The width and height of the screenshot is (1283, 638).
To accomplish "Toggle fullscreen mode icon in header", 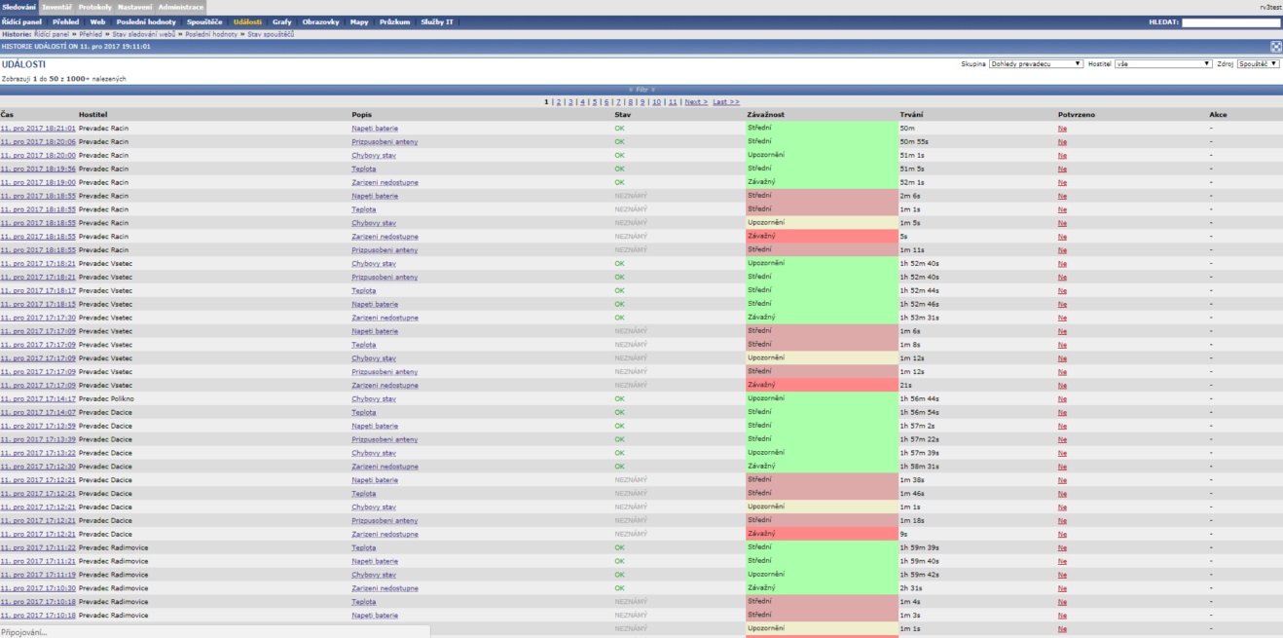I will 1275,46.
